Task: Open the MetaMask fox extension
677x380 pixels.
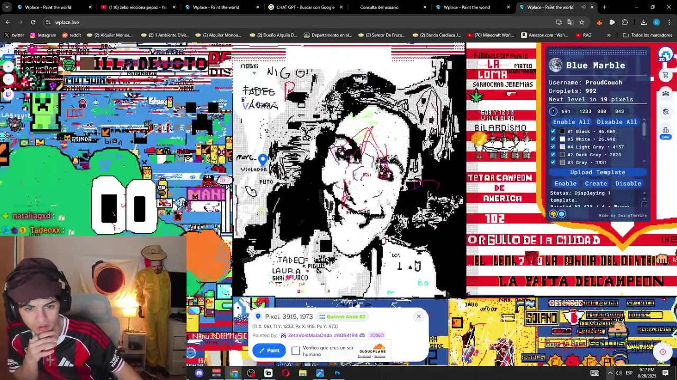Action: pos(599,22)
